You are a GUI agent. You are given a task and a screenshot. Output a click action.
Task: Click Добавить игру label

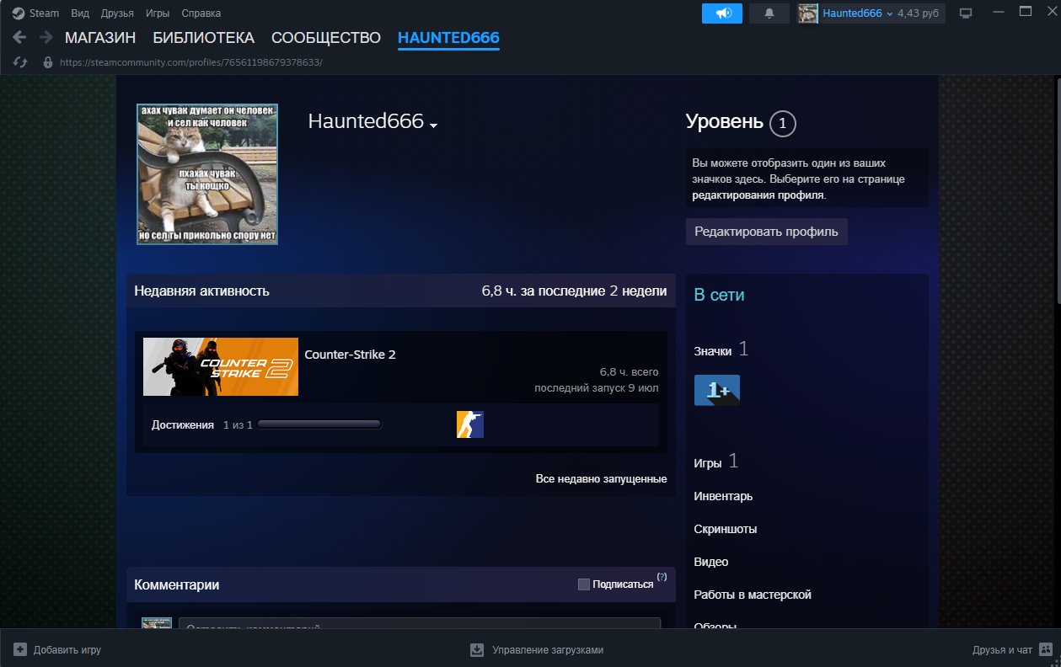point(67,650)
